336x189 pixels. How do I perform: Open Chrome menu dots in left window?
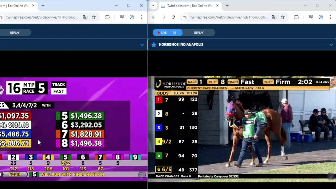[141, 17]
